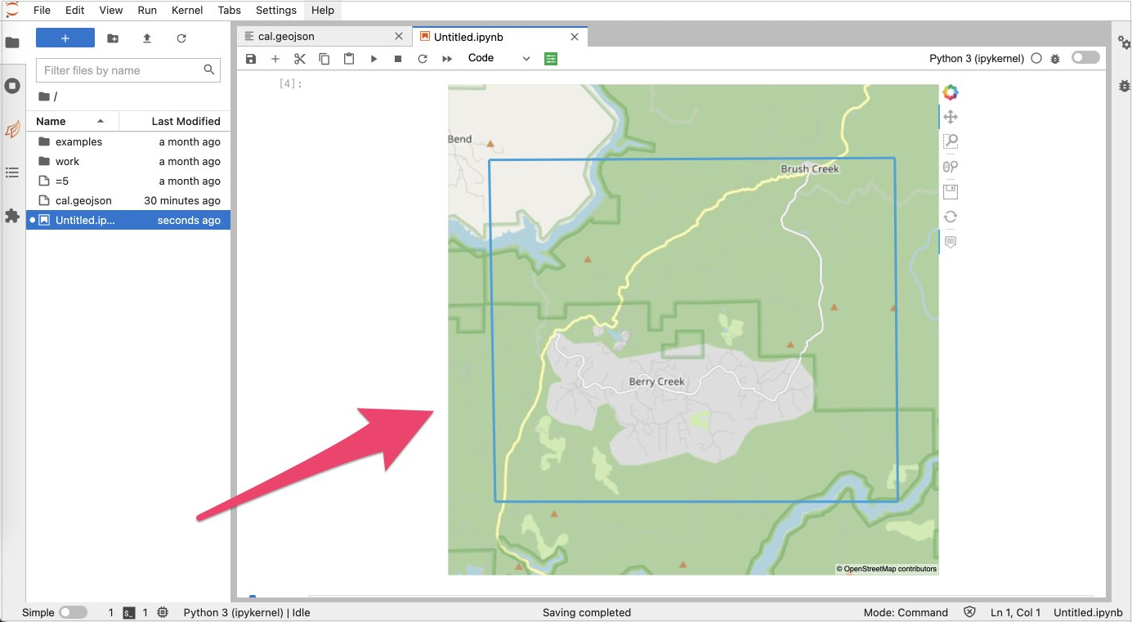
Task: Restart kernel and run all cells
Action: pyautogui.click(x=447, y=59)
